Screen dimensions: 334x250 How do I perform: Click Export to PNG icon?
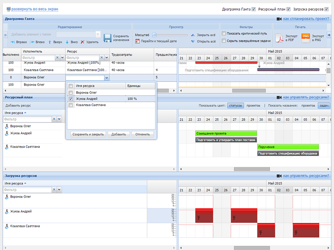pyautogui.click(x=305, y=39)
